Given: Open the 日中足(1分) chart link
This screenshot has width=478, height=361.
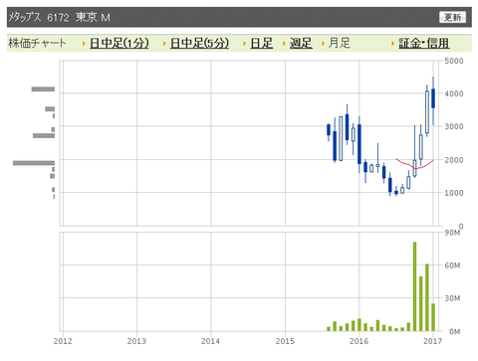Looking at the screenshot, I should 119,43.
